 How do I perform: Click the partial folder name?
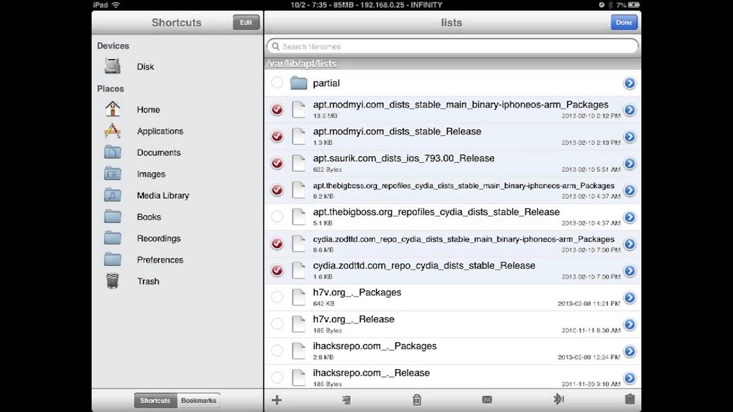click(326, 84)
